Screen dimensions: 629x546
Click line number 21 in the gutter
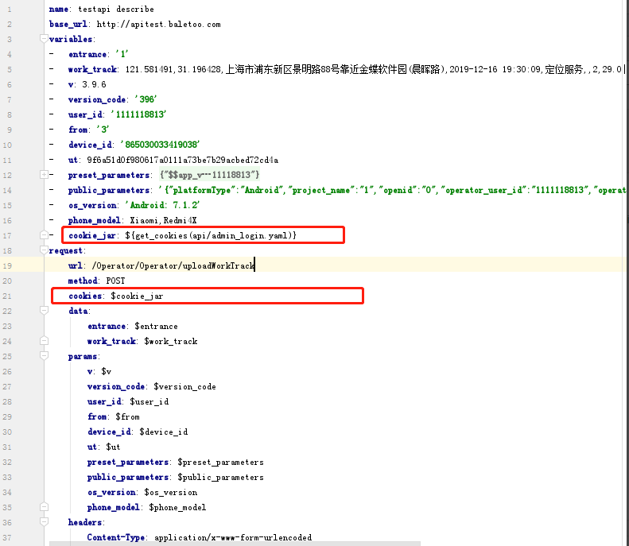[x=7, y=296]
